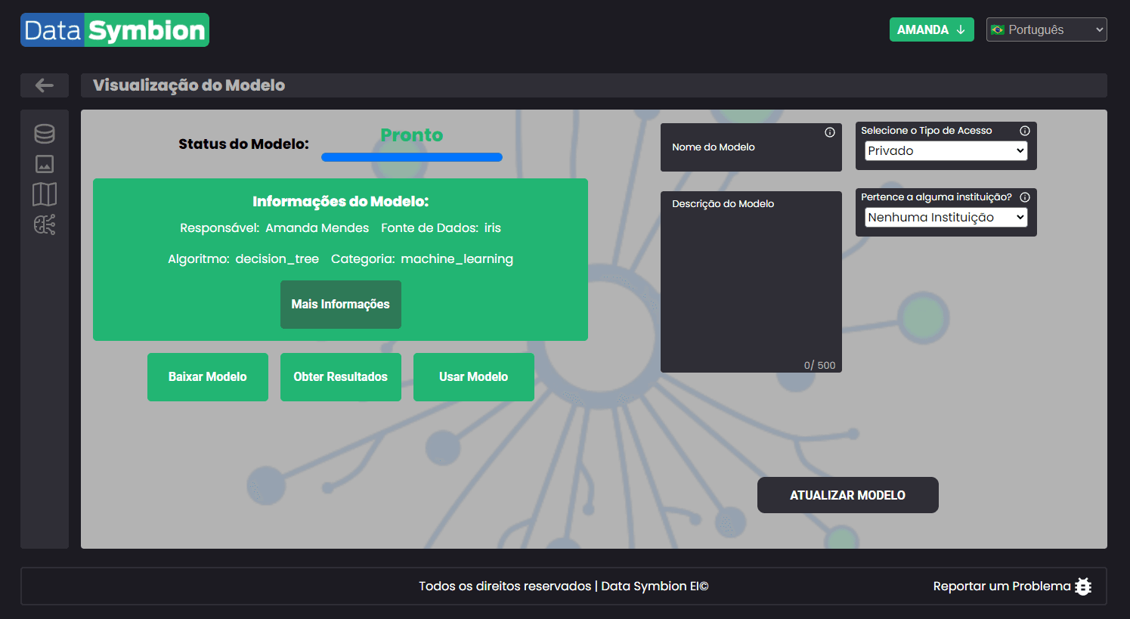Image resolution: width=1130 pixels, height=619 pixels.
Task: Open the image panel from the sidebar
Action: pyautogui.click(x=44, y=163)
